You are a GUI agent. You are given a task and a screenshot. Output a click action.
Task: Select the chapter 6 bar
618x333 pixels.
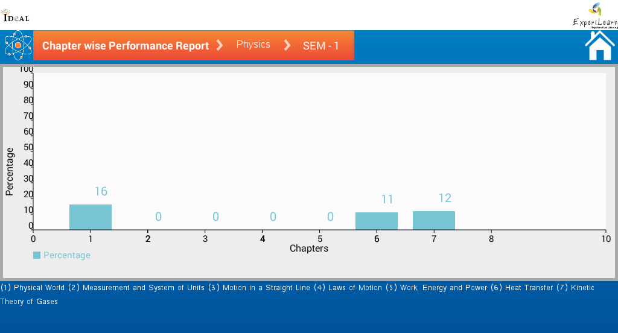pyautogui.click(x=377, y=221)
